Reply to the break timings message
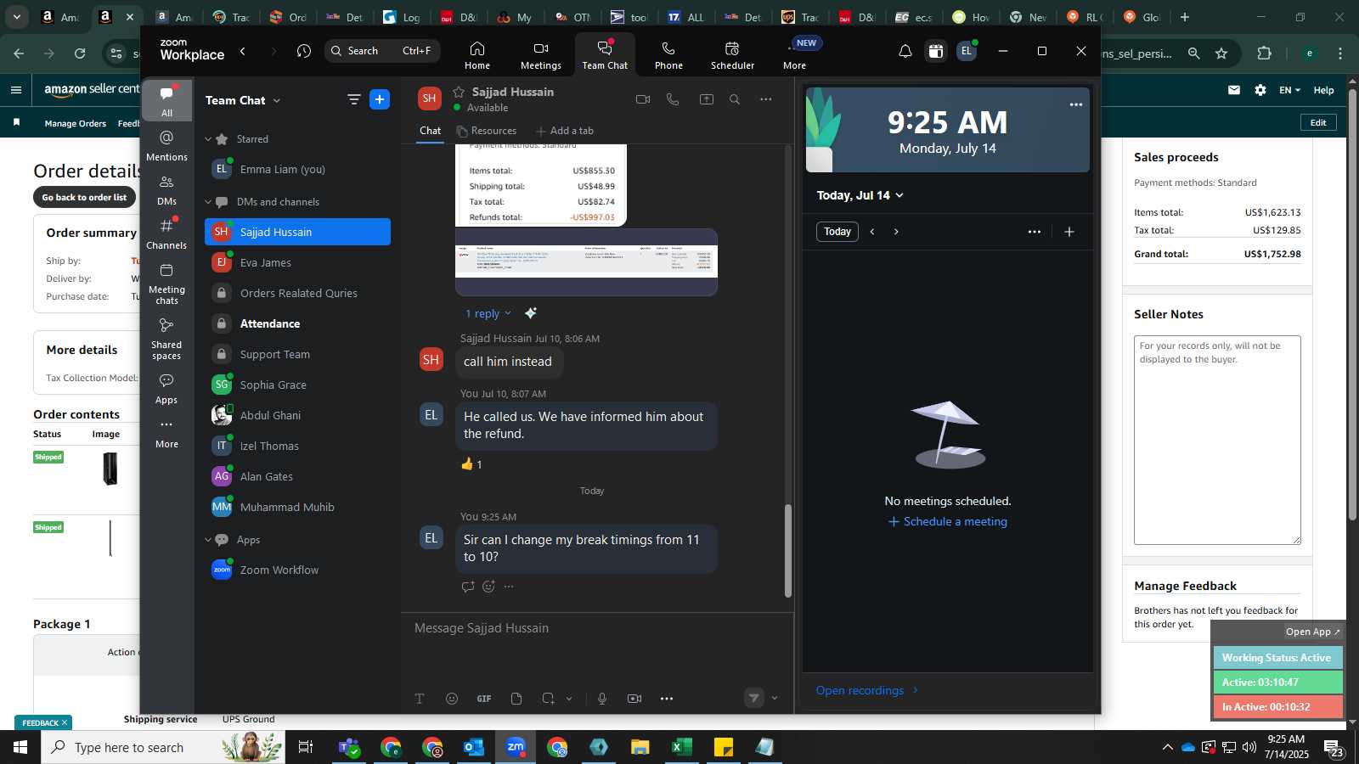Viewport: 1359px width, 764px height. 468,587
